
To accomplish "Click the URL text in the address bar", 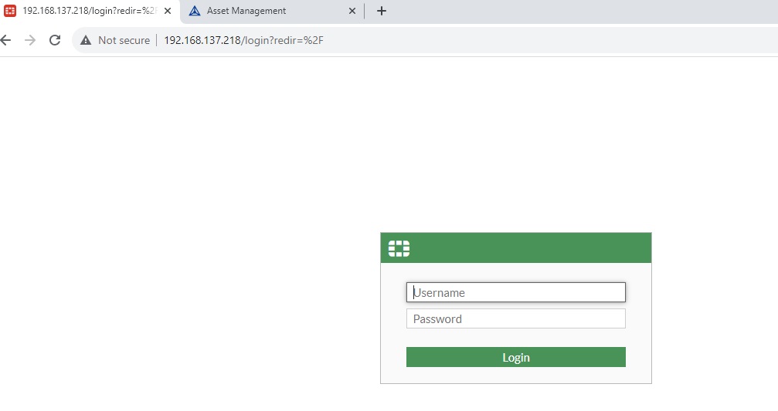I will pyautogui.click(x=243, y=40).
